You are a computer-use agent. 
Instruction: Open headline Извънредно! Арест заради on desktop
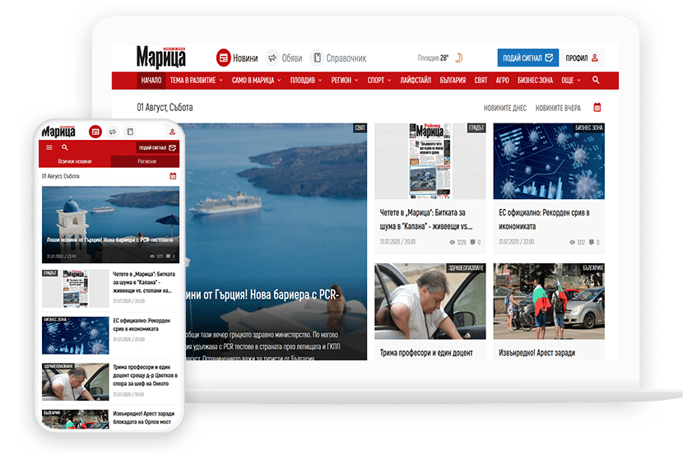point(537,353)
